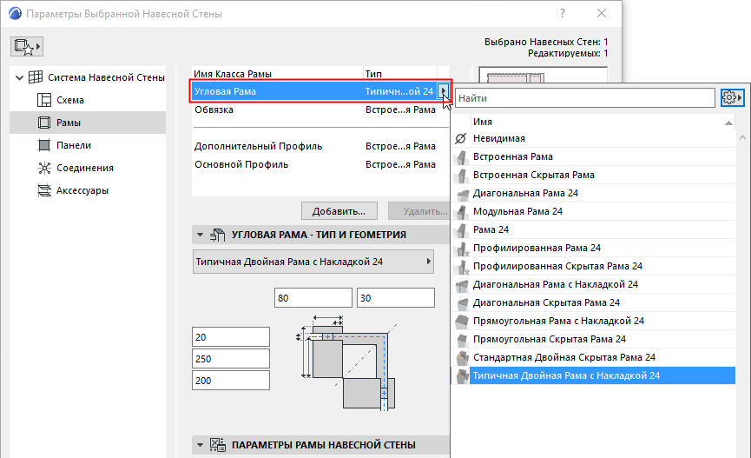Choose Встроенная Скрытая Рама frame type
Viewport: 751px width, 458px height.
click(593, 175)
